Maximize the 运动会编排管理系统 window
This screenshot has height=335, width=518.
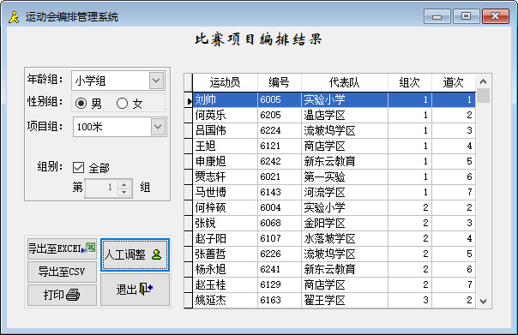pos(467,16)
